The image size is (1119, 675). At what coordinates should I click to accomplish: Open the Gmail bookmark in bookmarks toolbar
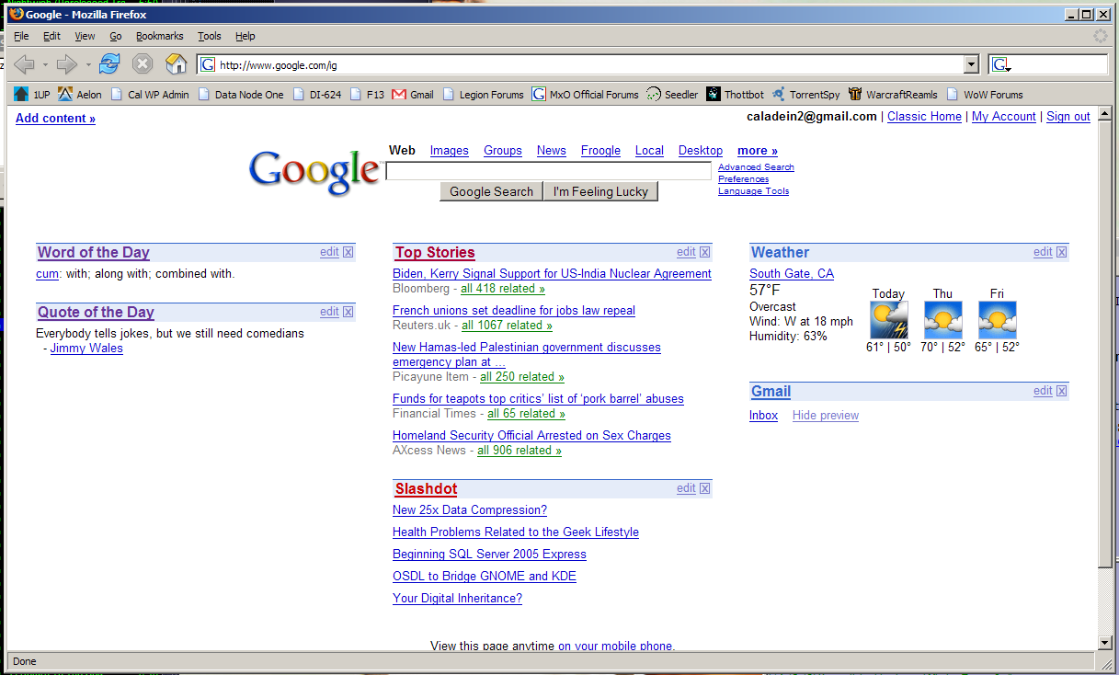click(413, 94)
